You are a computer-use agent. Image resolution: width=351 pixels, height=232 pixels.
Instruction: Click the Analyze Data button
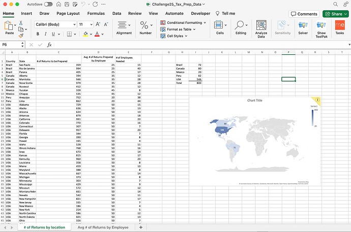261,29
